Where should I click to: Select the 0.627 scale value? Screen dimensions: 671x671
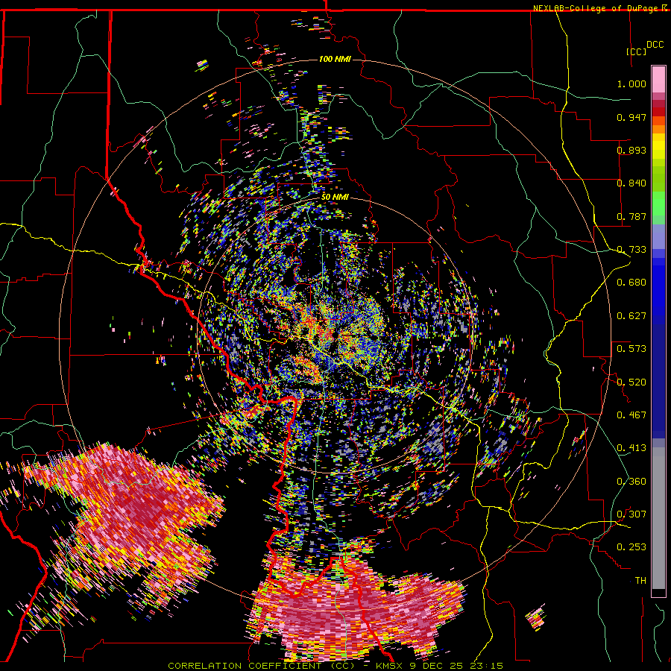click(x=631, y=316)
